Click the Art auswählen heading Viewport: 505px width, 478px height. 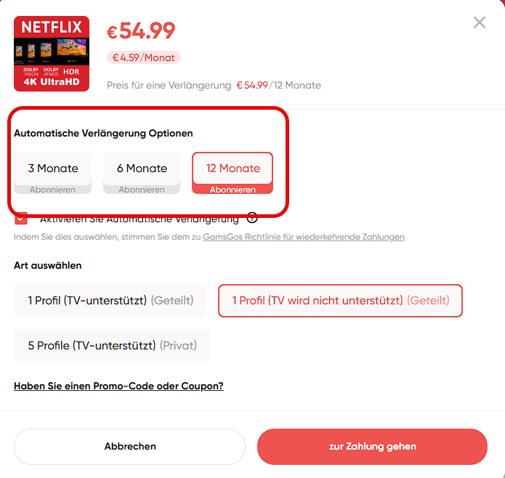48,266
